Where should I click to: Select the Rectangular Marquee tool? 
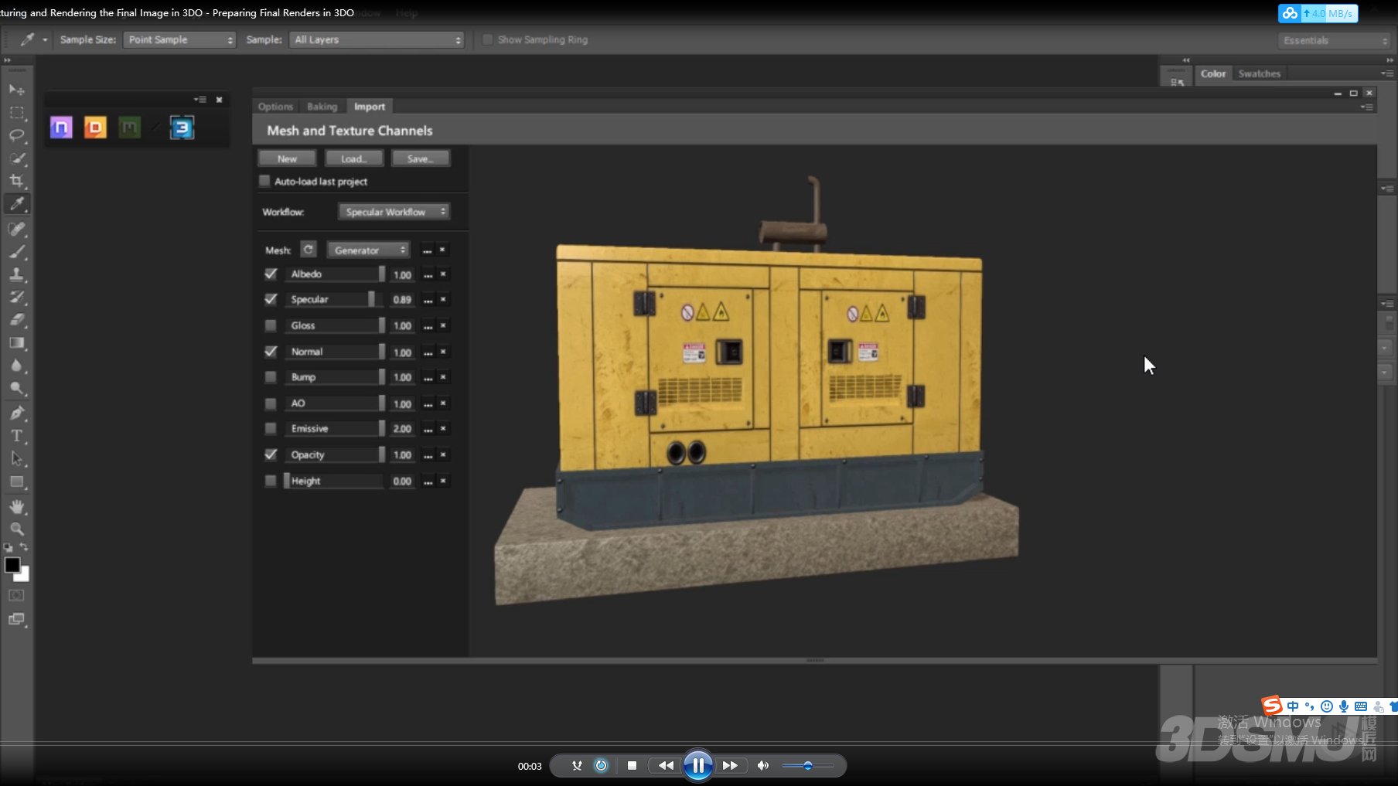tap(16, 113)
